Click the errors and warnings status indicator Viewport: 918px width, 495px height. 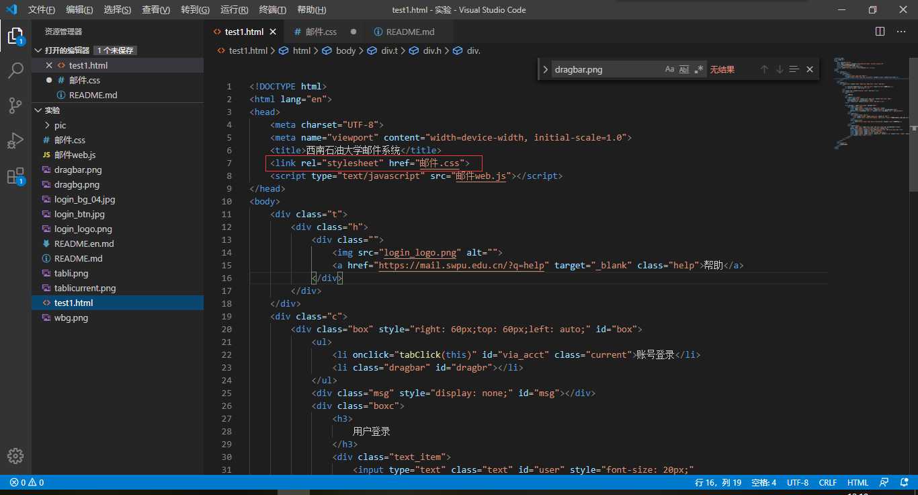point(27,482)
